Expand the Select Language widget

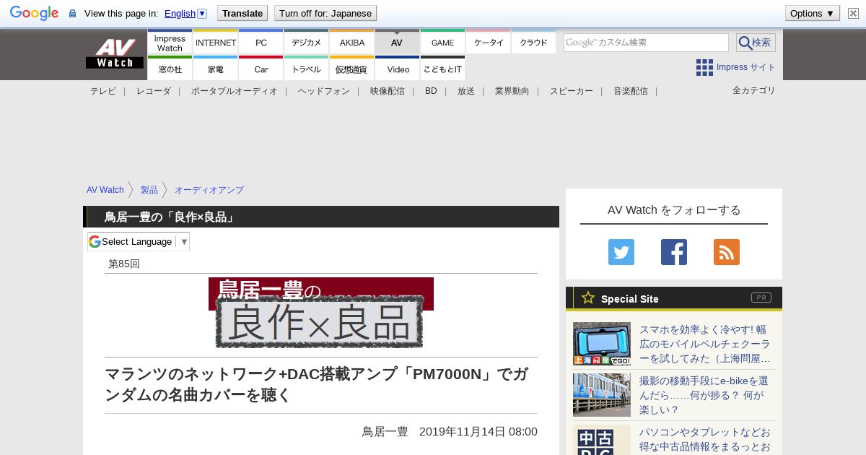pos(139,241)
